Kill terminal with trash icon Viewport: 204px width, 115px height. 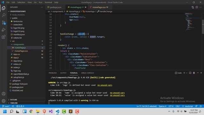coord(194,73)
